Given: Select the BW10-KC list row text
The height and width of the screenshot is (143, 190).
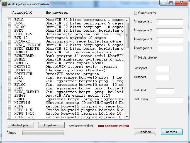Looking at the screenshot, I should click(x=22, y=41).
